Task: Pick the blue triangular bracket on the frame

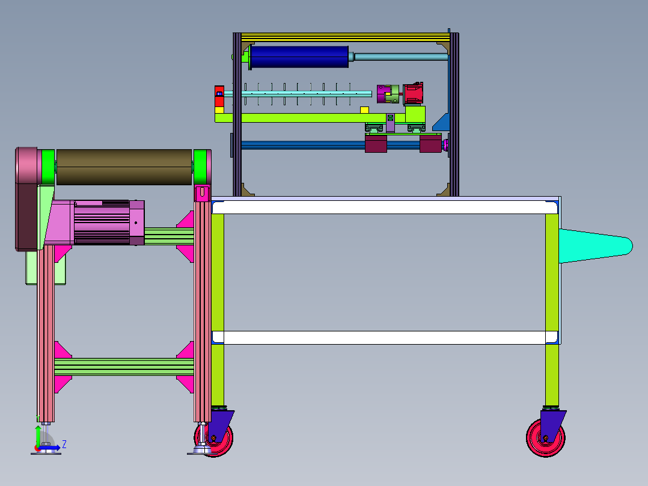Action: 442,122
